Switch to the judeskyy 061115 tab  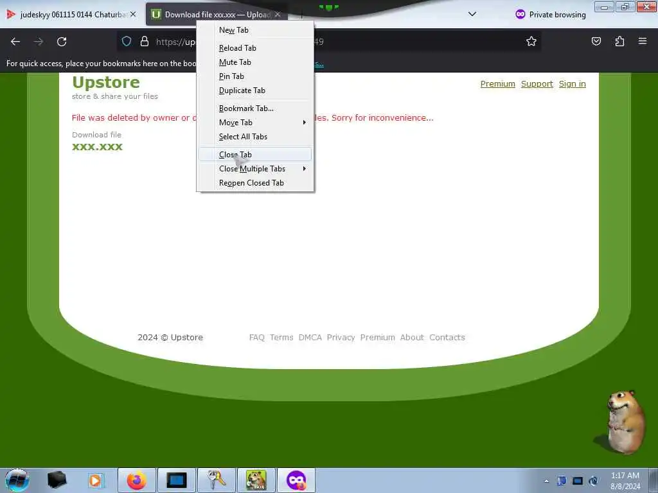click(x=72, y=14)
